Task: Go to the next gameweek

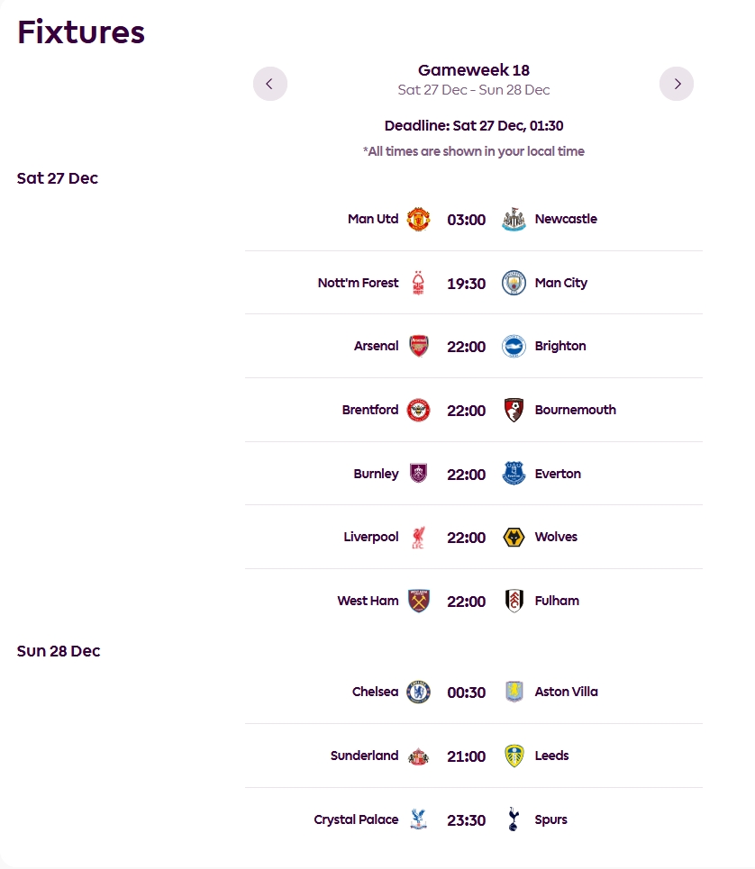Action: [677, 84]
